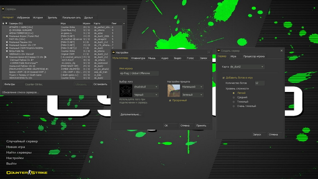Click OK in the Настройки window
The width and height of the screenshot is (318, 179).
[x=170, y=126]
